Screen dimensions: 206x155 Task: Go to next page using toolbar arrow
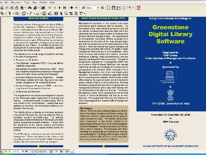click(60, 8)
